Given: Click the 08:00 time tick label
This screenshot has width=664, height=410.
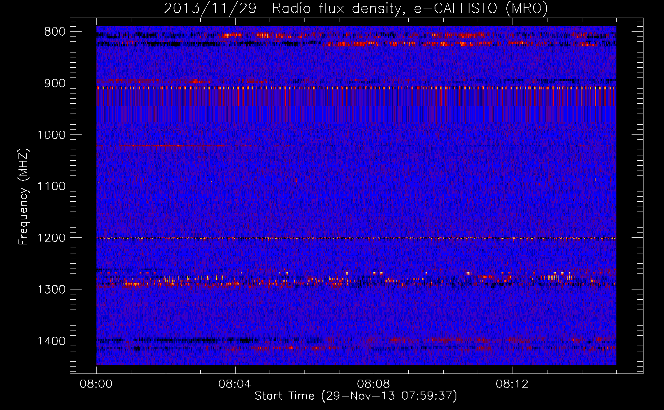Looking at the screenshot, I should tap(96, 384).
